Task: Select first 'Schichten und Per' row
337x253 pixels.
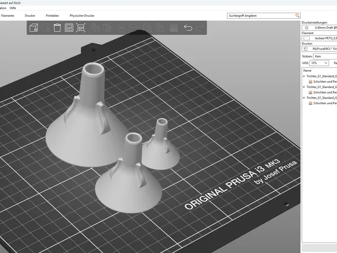Action: tap(325, 82)
